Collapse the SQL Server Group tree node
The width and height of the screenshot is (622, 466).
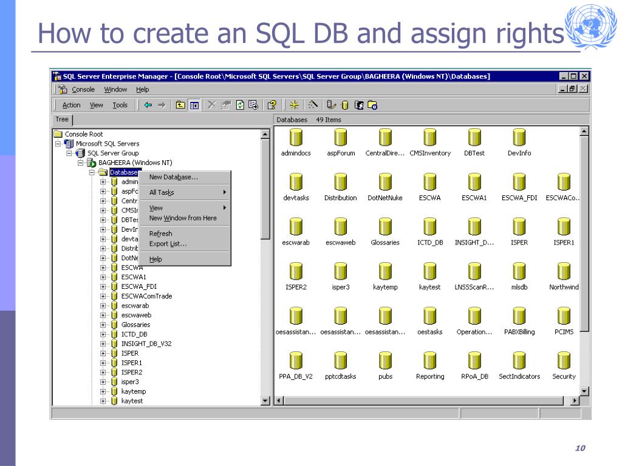click(69, 153)
